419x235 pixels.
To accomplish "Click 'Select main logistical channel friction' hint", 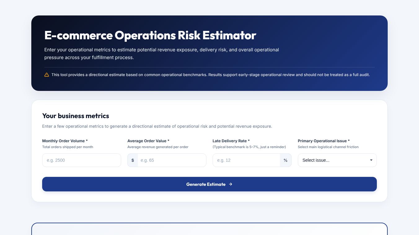I will click(328, 147).
